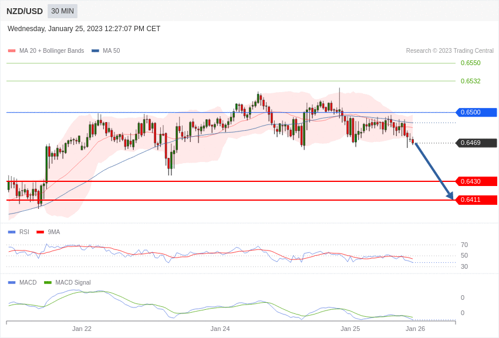Click the blue MA 50 legend swatch

click(96, 51)
